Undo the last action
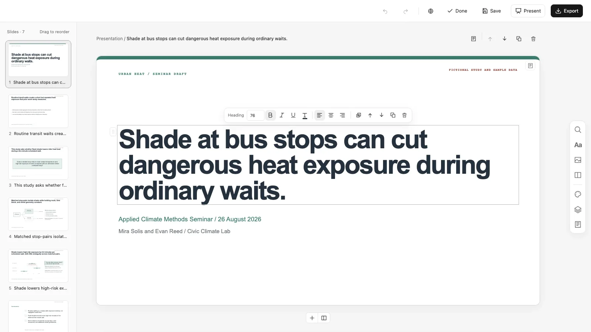This screenshot has width=591, height=332. click(385, 11)
